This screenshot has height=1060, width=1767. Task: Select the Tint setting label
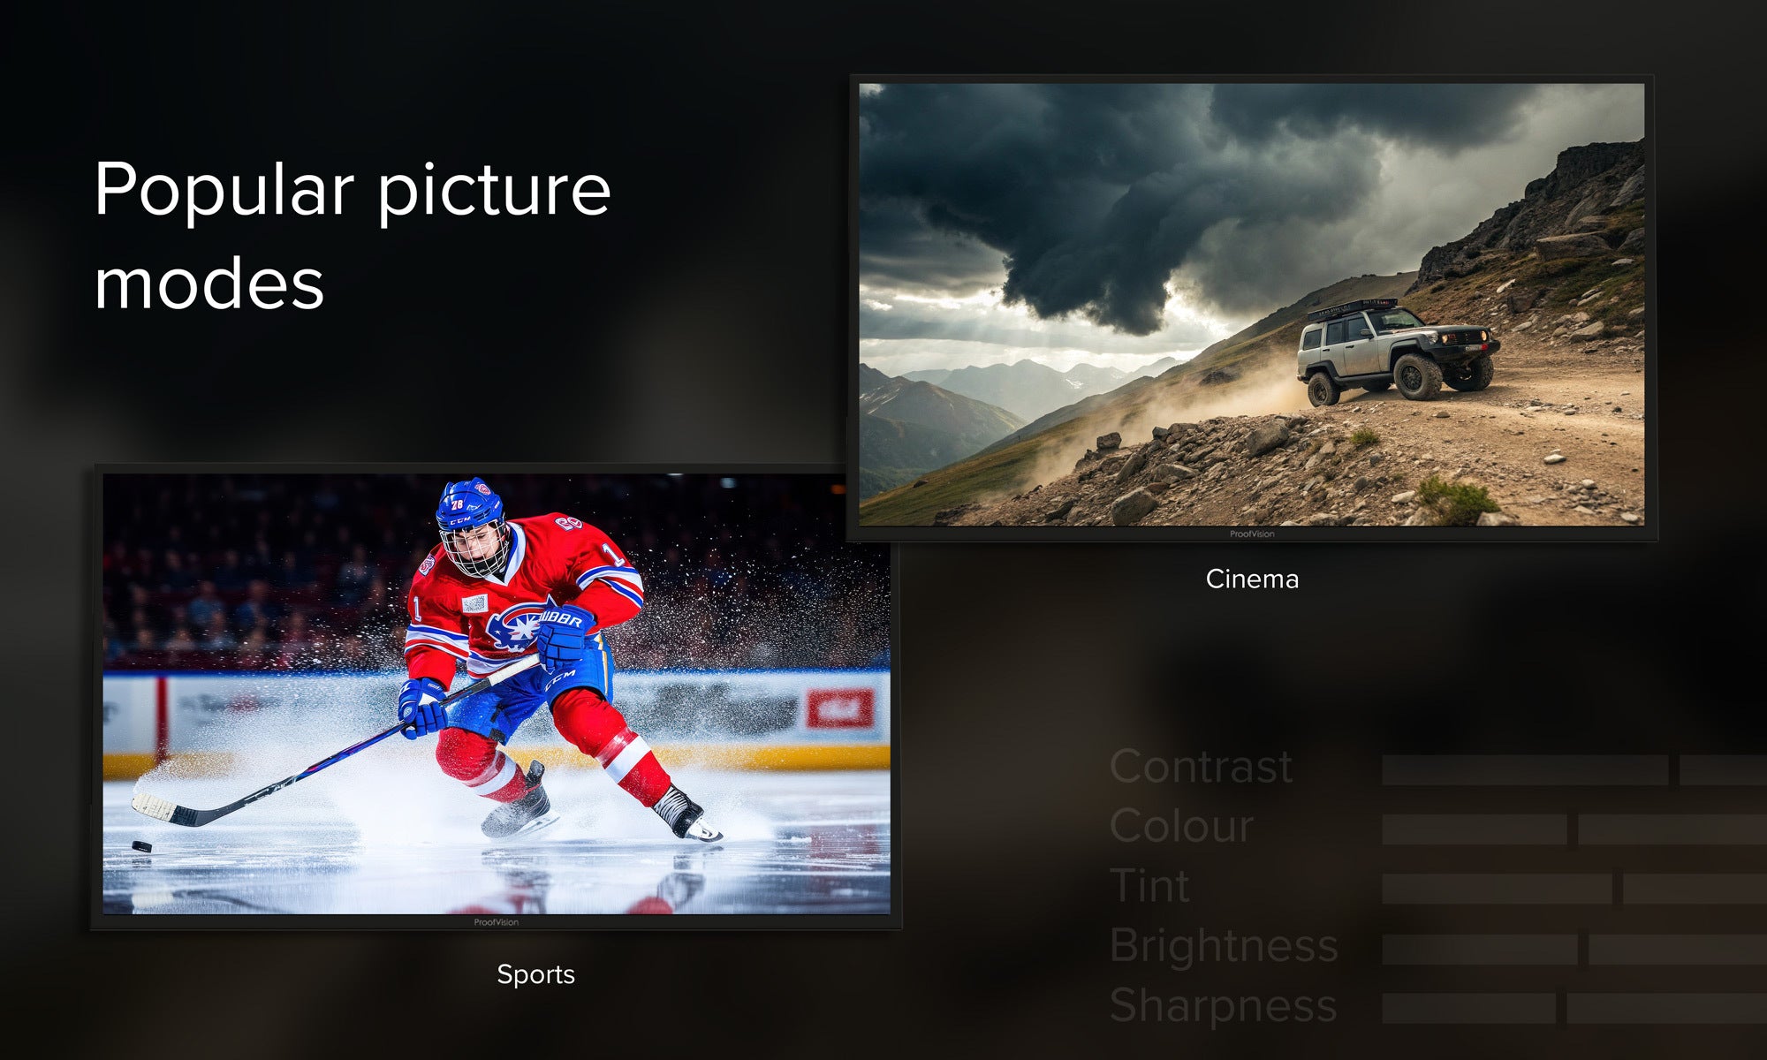pyautogui.click(x=1149, y=886)
